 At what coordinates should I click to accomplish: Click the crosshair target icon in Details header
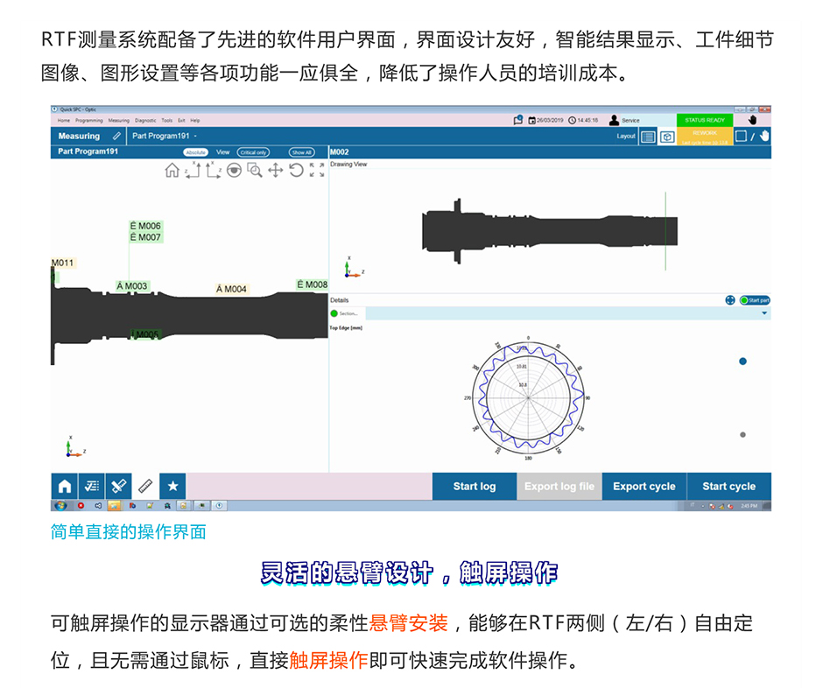click(729, 300)
